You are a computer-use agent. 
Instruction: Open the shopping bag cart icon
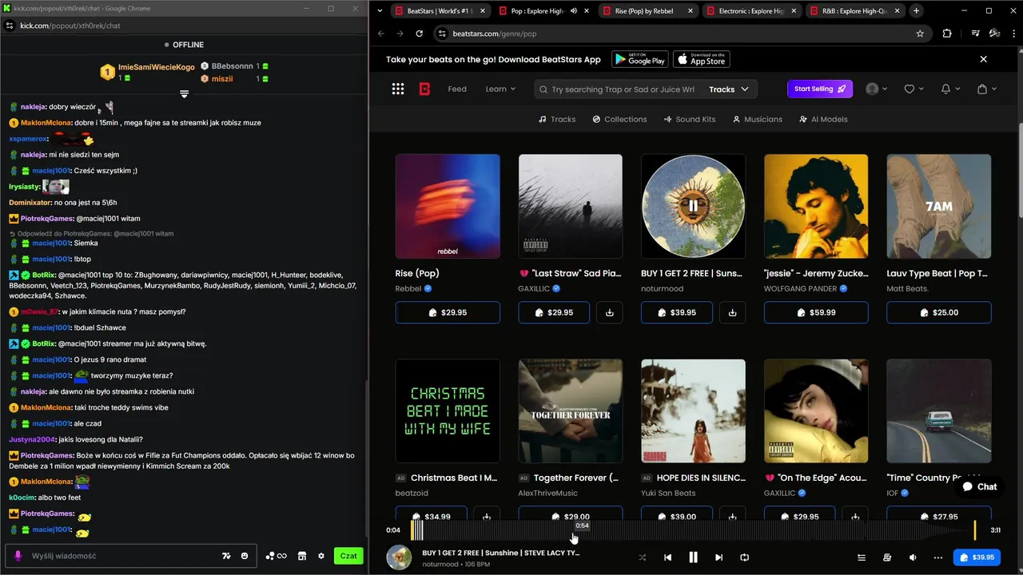point(982,89)
